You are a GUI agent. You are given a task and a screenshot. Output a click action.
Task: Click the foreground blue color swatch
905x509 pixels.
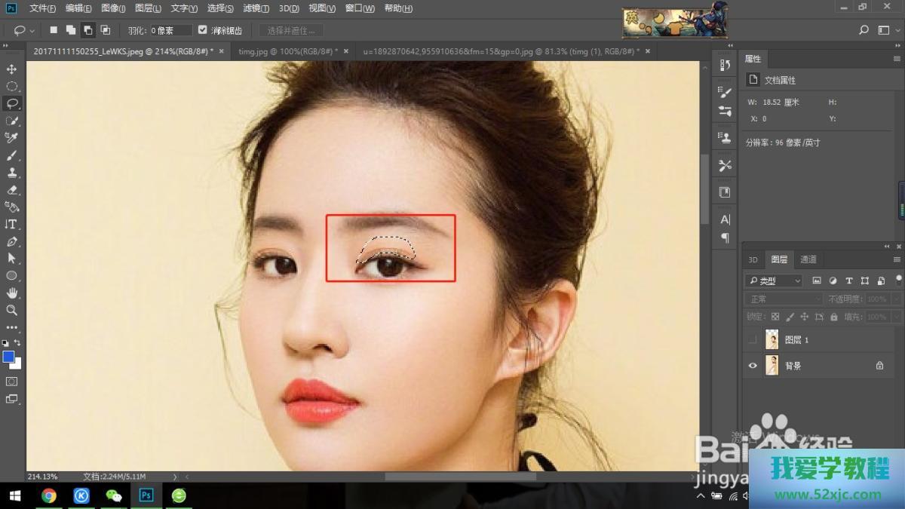point(9,357)
